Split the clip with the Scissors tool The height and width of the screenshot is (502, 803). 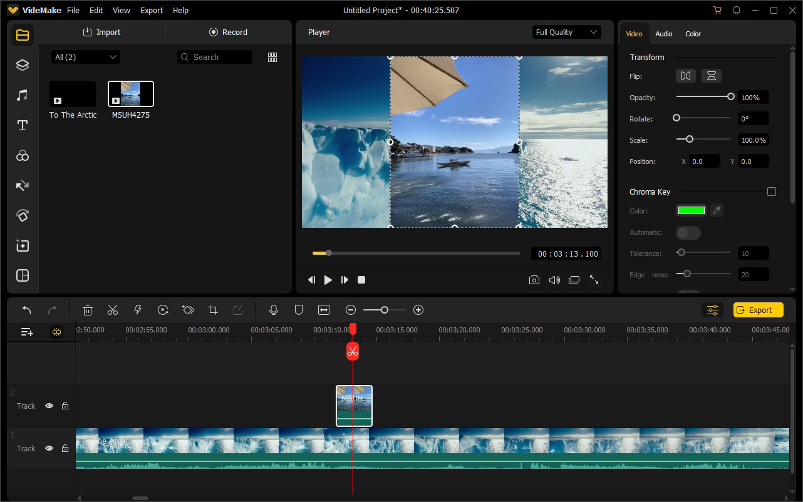click(x=113, y=309)
